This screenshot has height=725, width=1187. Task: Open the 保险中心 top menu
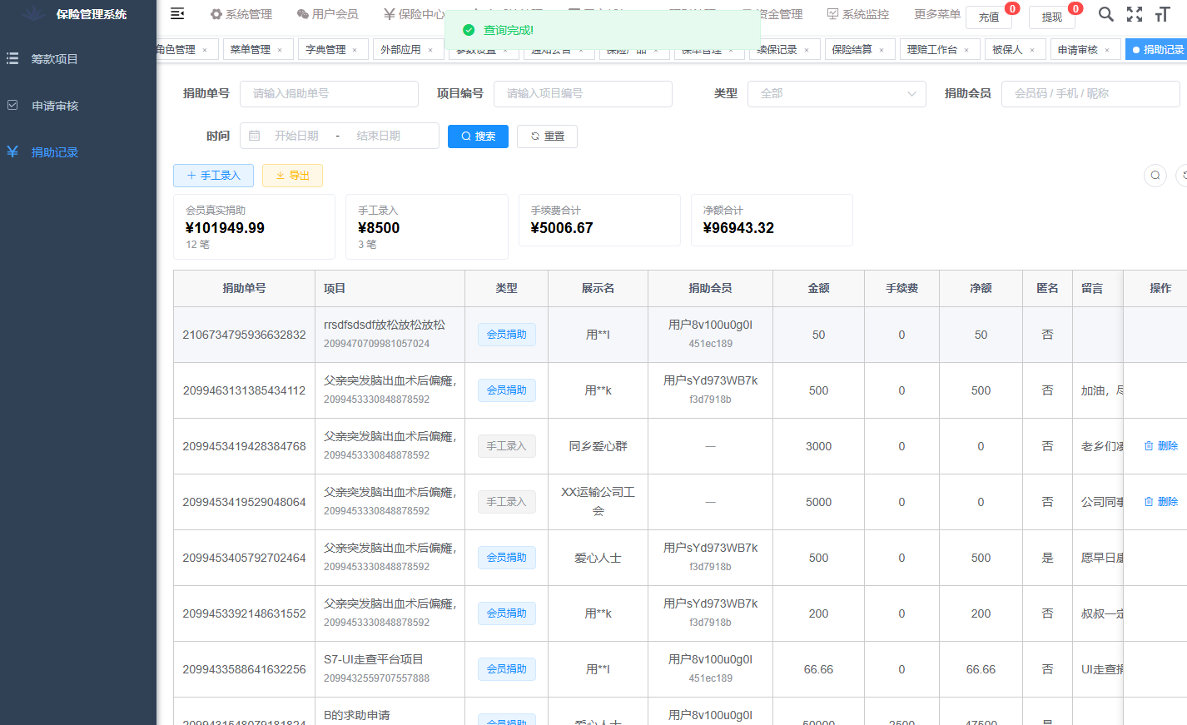pyautogui.click(x=414, y=14)
